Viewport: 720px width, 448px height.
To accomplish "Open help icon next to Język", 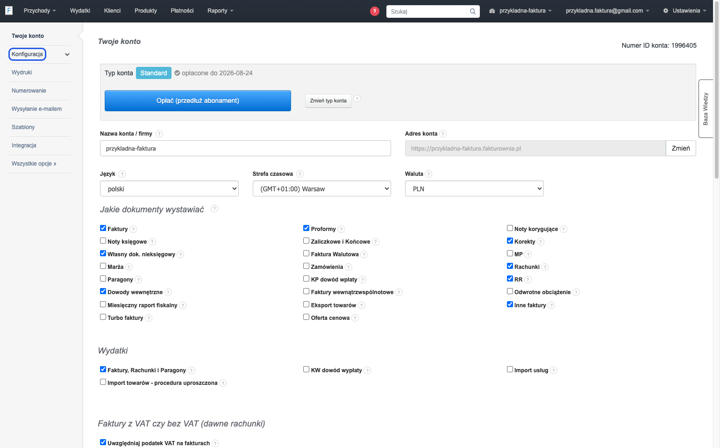I will coord(122,174).
